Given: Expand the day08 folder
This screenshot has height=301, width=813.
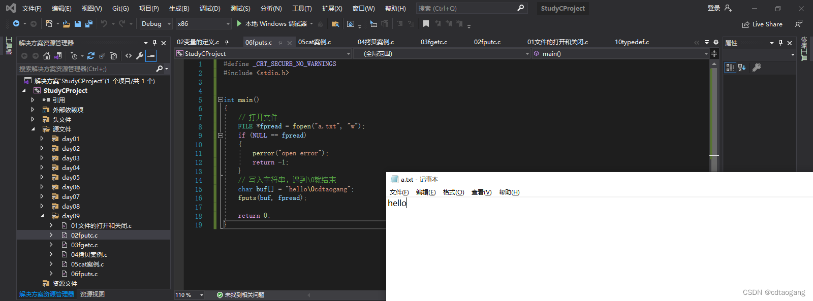Looking at the screenshot, I should click(42, 206).
